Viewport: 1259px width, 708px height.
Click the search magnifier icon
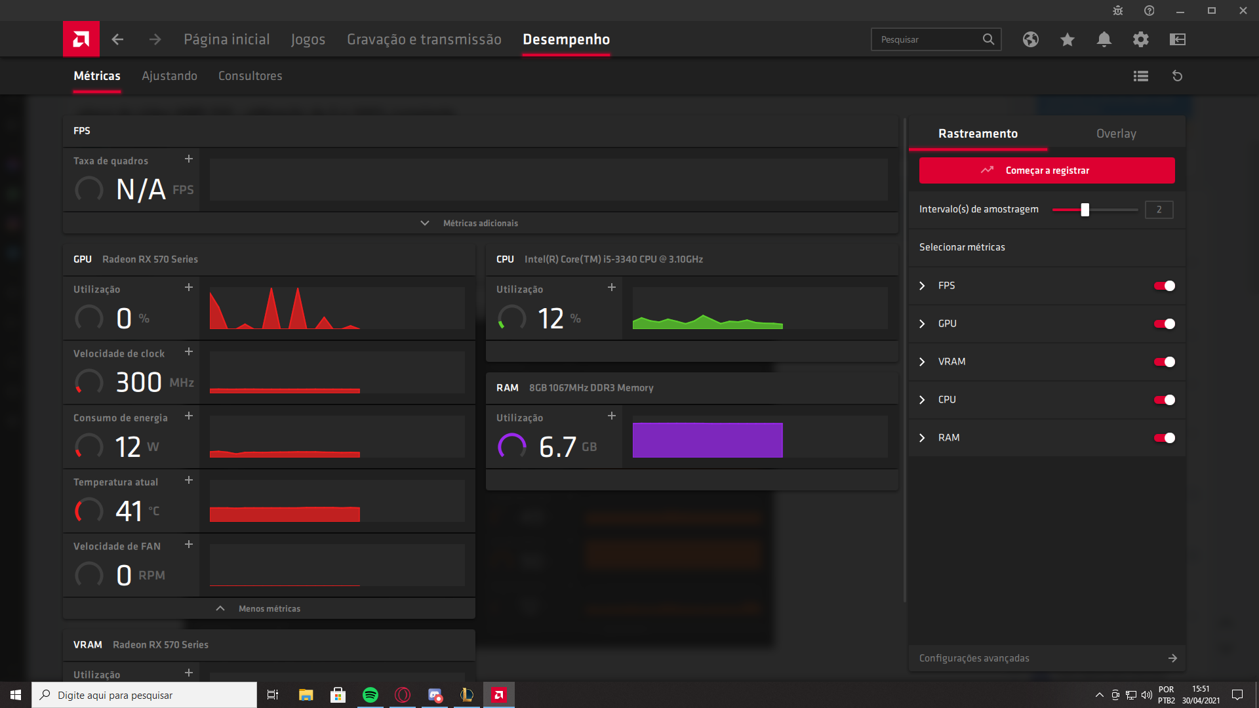pos(988,39)
